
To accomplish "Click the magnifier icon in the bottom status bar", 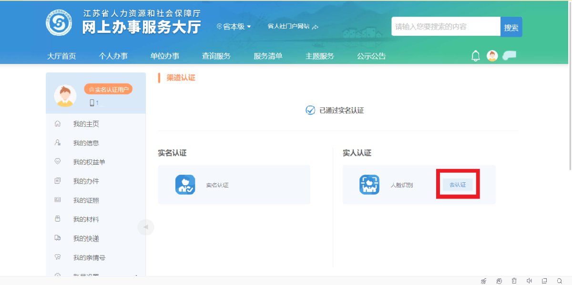I will pos(560,281).
